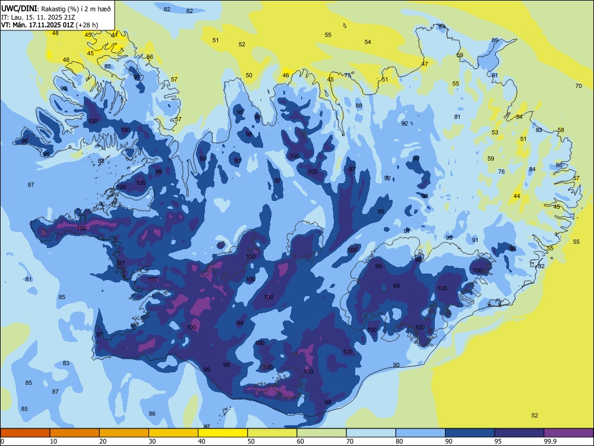The height and width of the screenshot is (446, 594).
Task: Click the map value '76' in the east
Action: pos(501,171)
